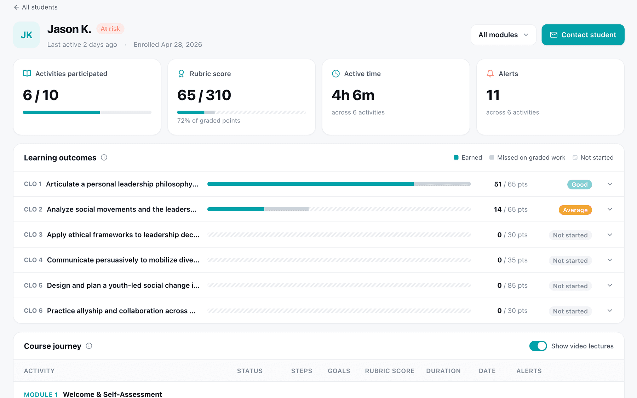
Task: Click the RUBRIC SCORE column header
Action: tap(390, 371)
